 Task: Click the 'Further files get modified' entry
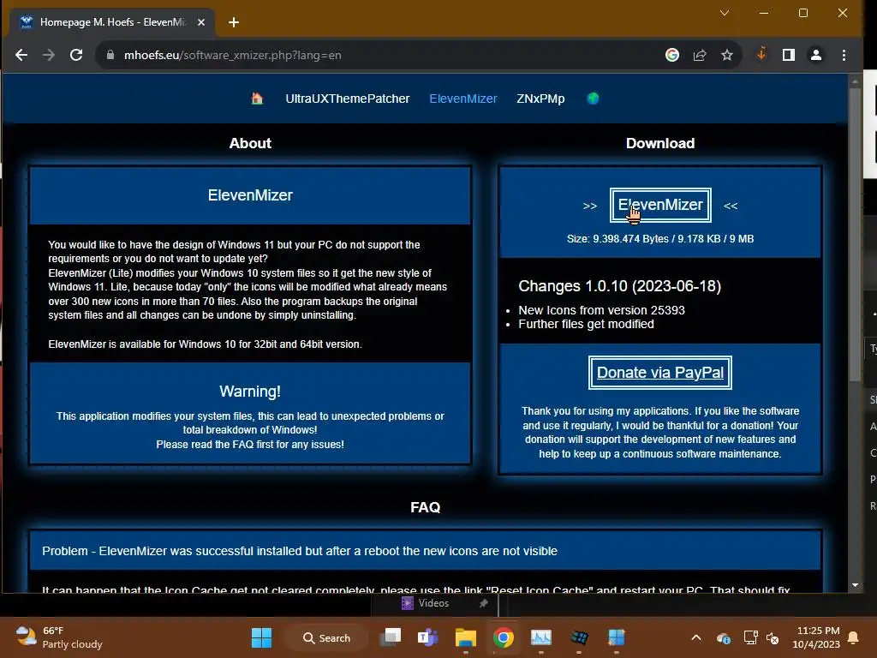click(x=586, y=324)
